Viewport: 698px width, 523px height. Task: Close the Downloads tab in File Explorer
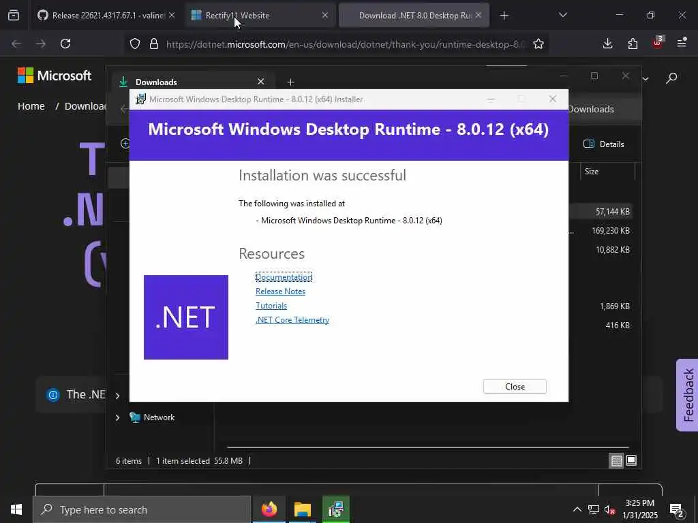click(x=261, y=82)
